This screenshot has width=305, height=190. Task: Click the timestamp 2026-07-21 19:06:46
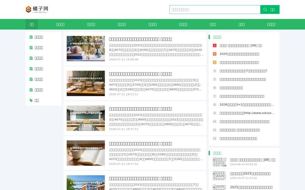124,60
